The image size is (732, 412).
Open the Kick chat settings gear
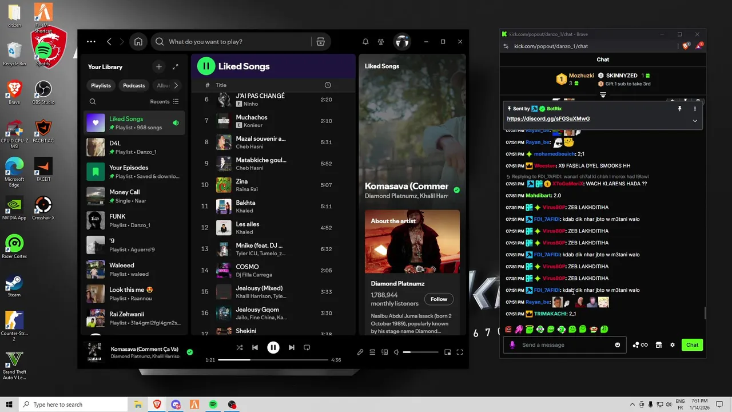673,345
